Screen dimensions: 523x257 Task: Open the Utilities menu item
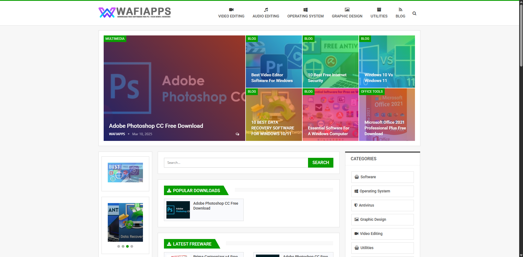click(379, 16)
